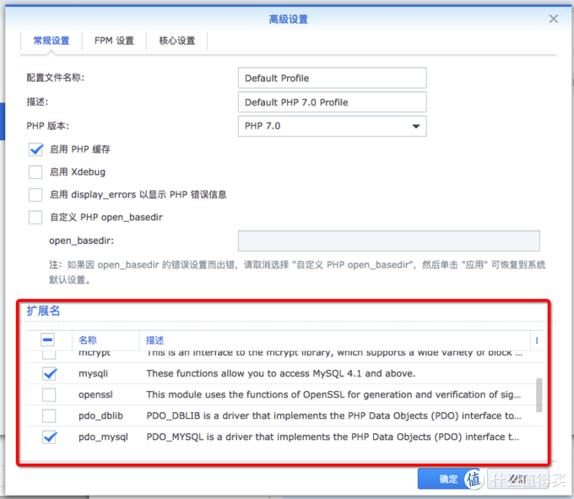Sort extensions by 名称 column header
The width and height of the screenshot is (574, 499).
[88, 340]
